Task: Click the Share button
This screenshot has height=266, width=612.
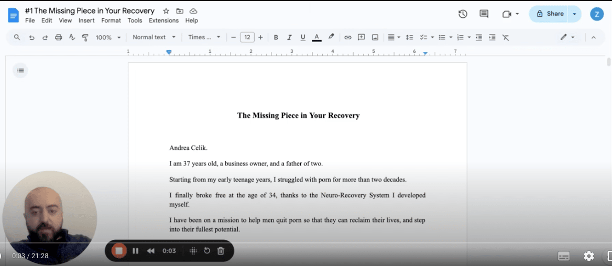Action: tap(550, 14)
